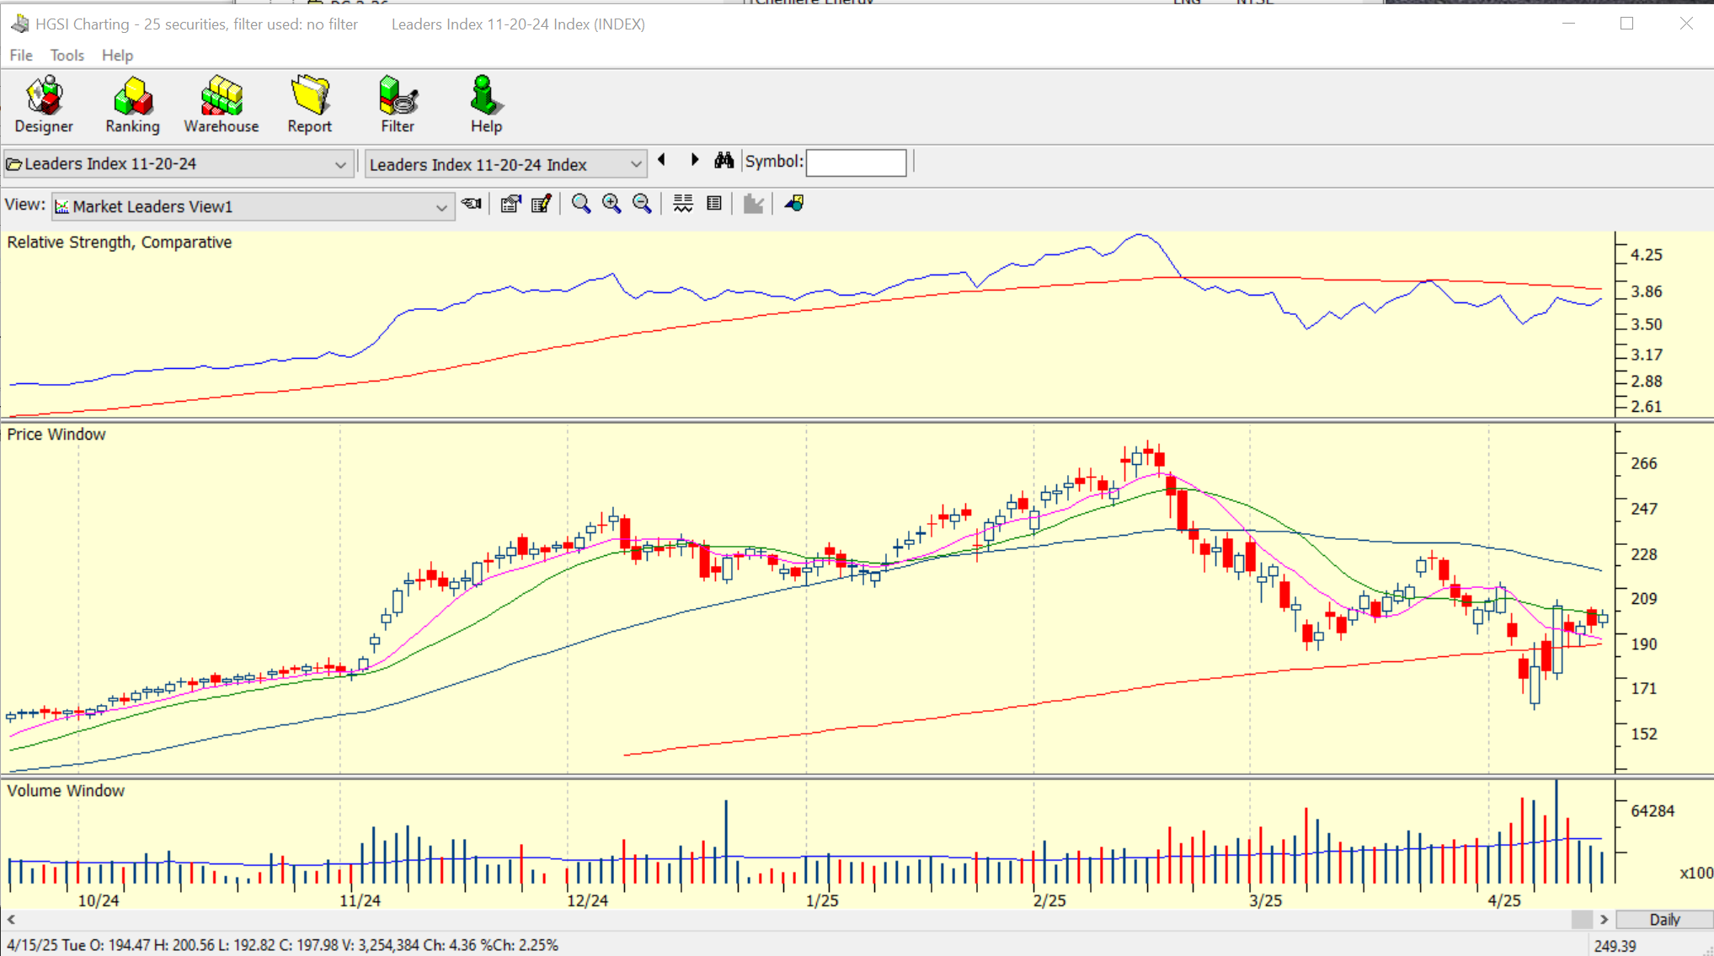Click the 190 price axis value
The height and width of the screenshot is (956, 1714).
[x=1644, y=644]
